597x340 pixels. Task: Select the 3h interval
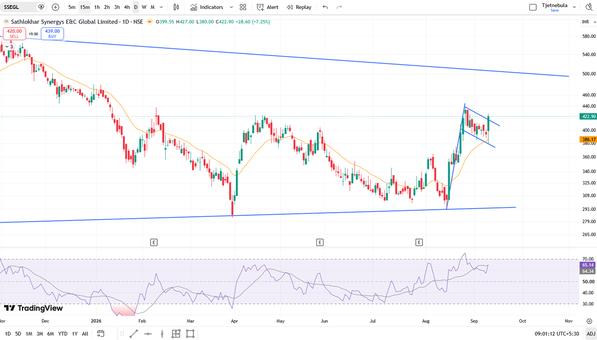click(x=117, y=7)
